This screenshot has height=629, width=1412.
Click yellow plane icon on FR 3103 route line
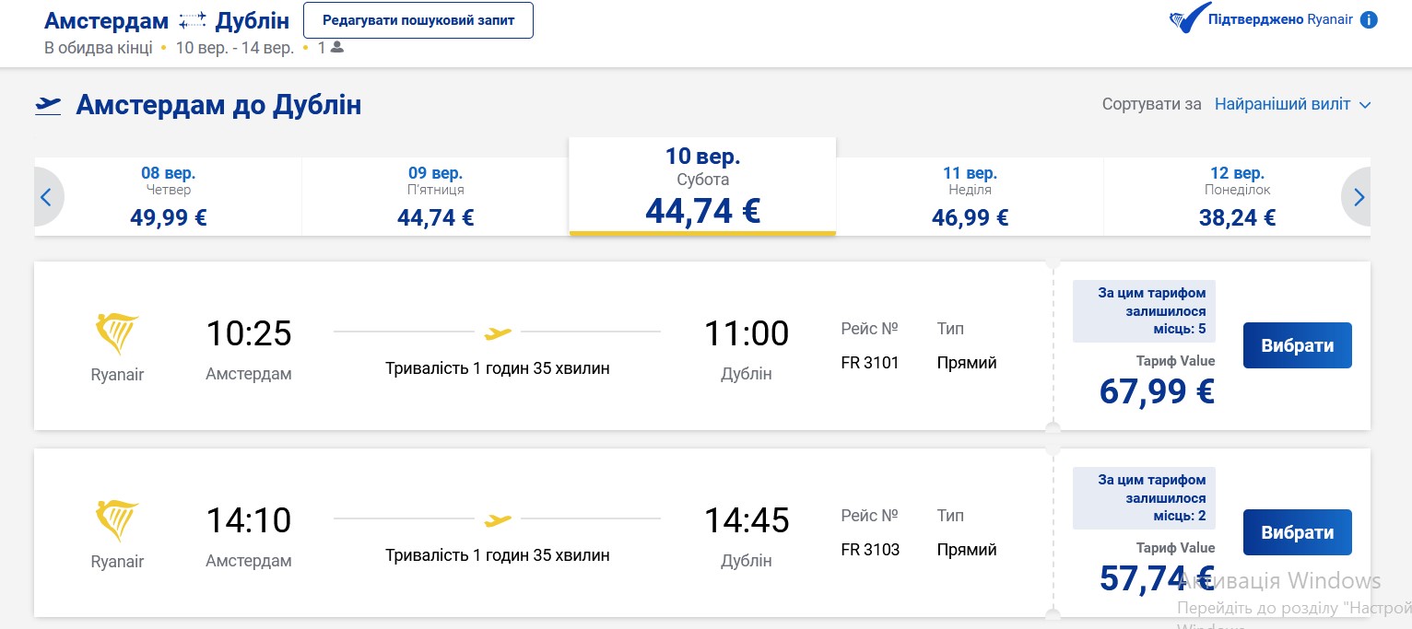click(x=498, y=520)
